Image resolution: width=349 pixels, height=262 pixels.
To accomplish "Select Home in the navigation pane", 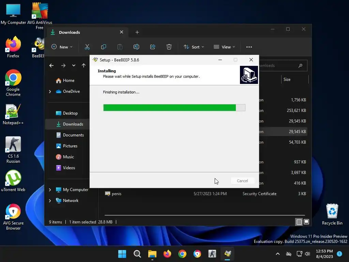I will 65,81.
